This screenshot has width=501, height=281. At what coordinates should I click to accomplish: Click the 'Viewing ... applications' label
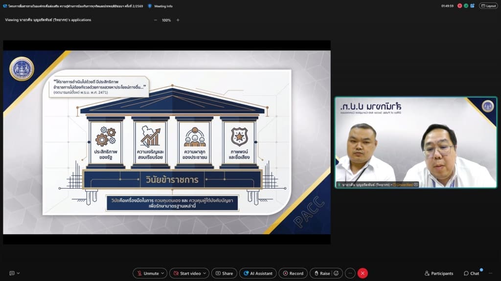click(48, 20)
